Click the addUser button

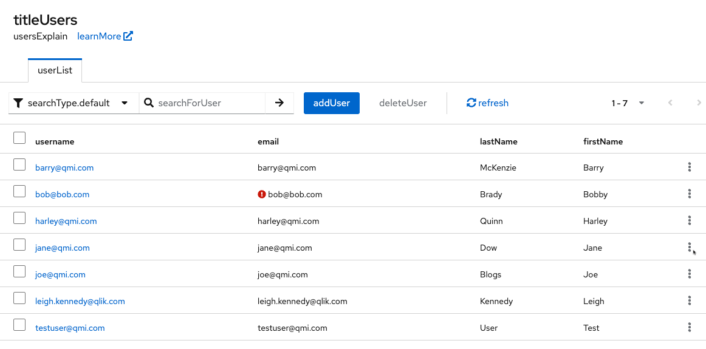tap(331, 103)
